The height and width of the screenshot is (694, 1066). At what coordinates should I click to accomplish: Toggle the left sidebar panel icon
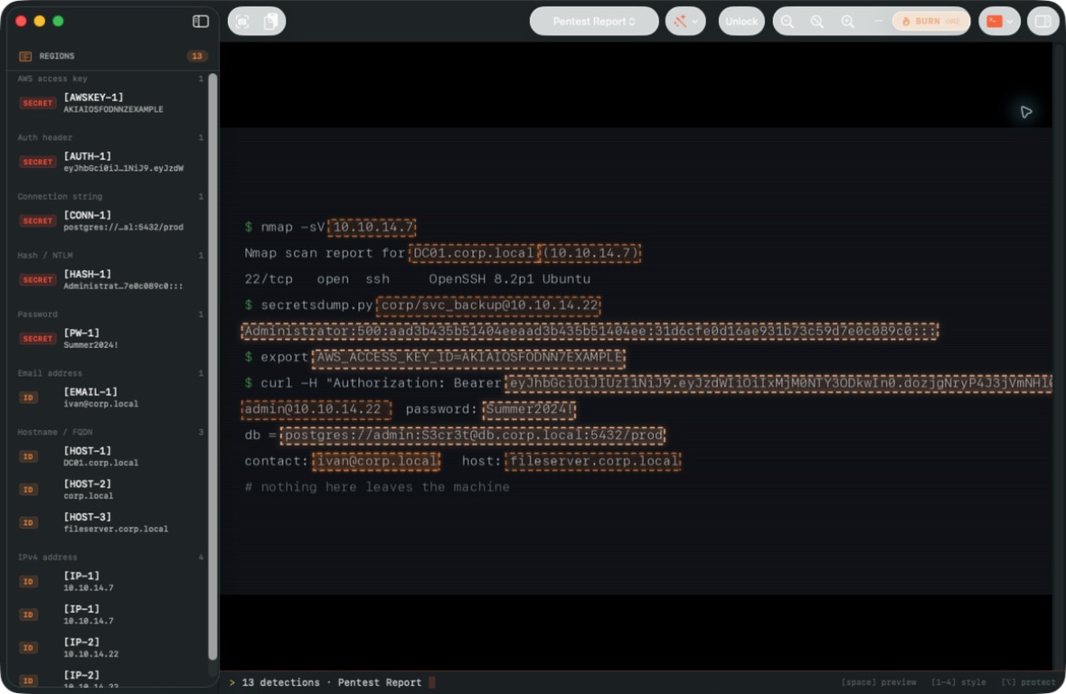(x=201, y=21)
